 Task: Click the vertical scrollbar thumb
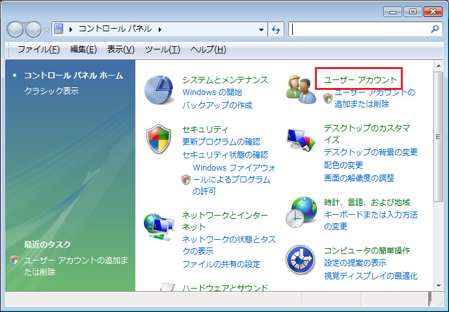tap(438, 137)
